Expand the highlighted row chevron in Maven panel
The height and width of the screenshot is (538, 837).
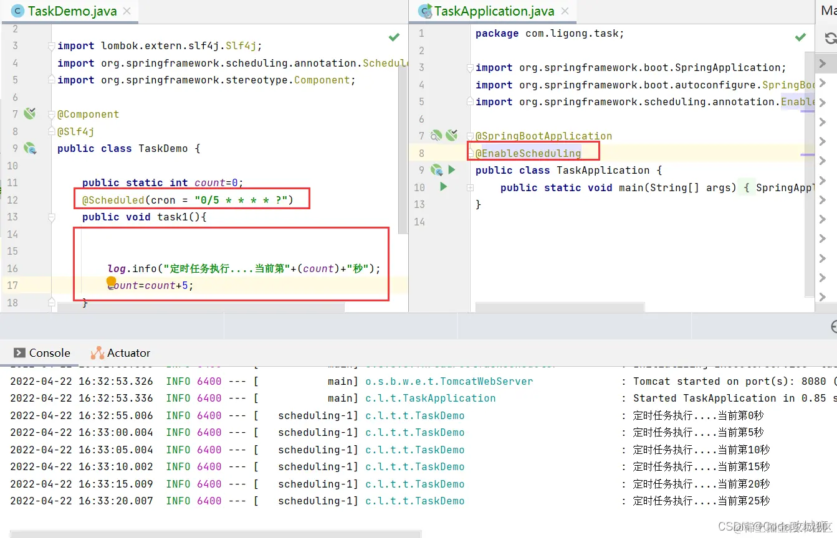pos(823,63)
